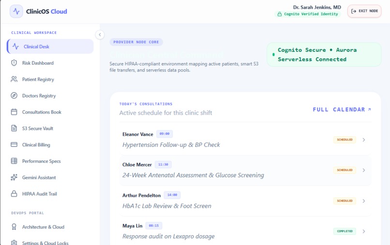
Task: Launch Gemini Assistant
Action: tap(50, 177)
